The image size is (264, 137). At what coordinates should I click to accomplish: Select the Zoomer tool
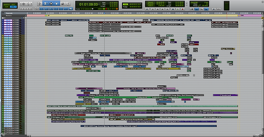[x=39, y=4]
